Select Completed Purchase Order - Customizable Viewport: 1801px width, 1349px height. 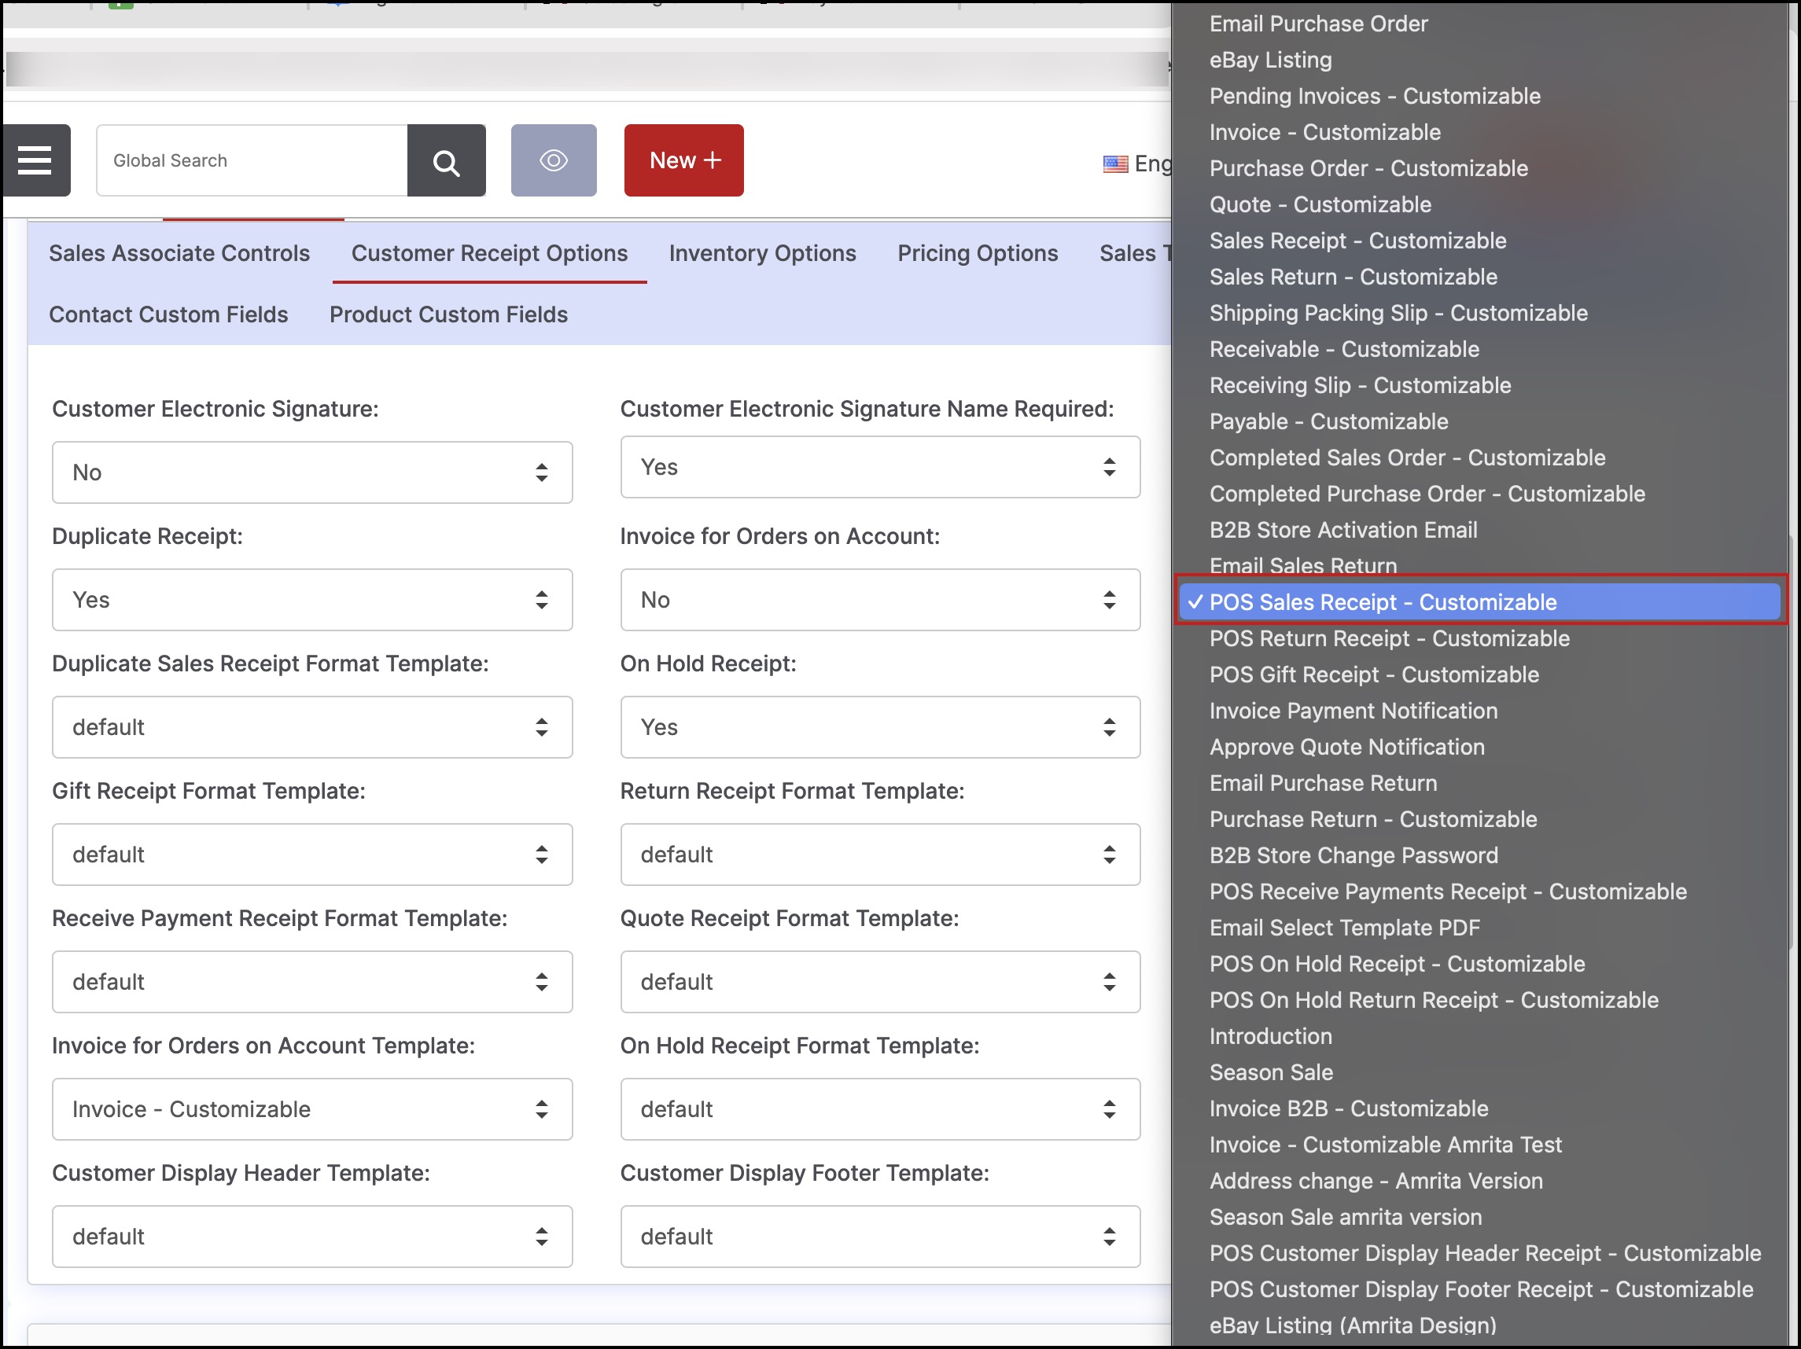[1480, 494]
